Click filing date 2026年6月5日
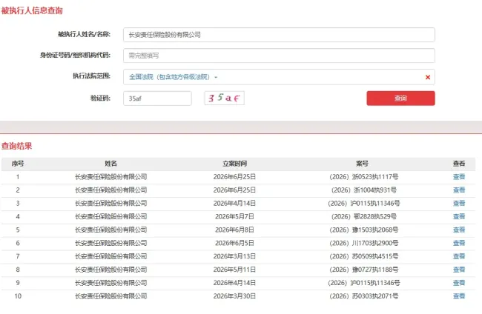This screenshot has height=314, width=482. coord(234,243)
